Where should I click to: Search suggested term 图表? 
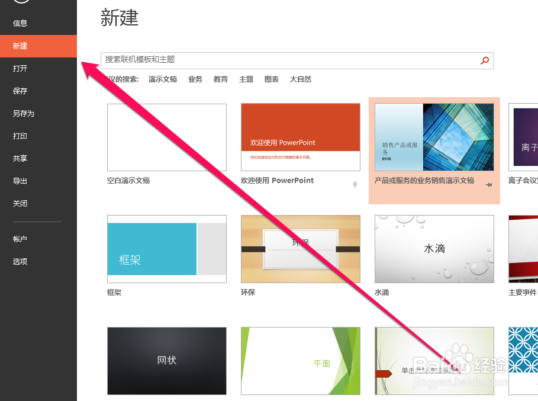coord(272,79)
